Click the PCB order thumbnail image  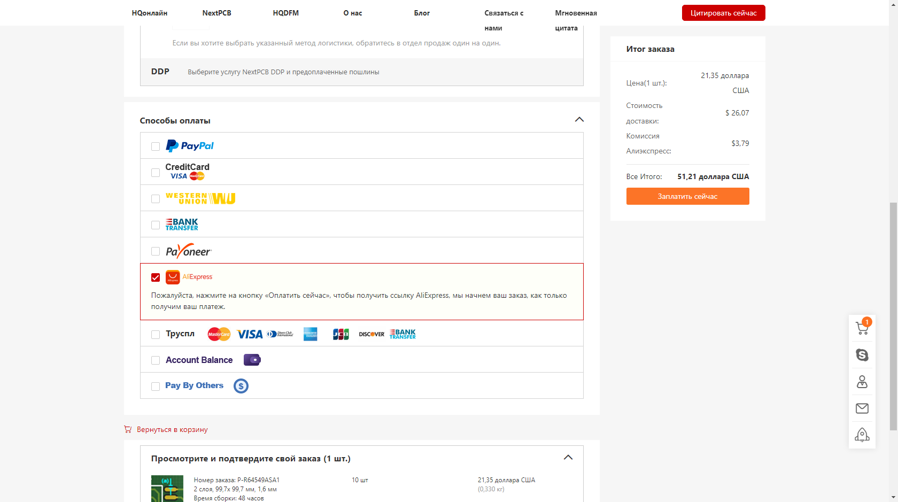[167, 489]
